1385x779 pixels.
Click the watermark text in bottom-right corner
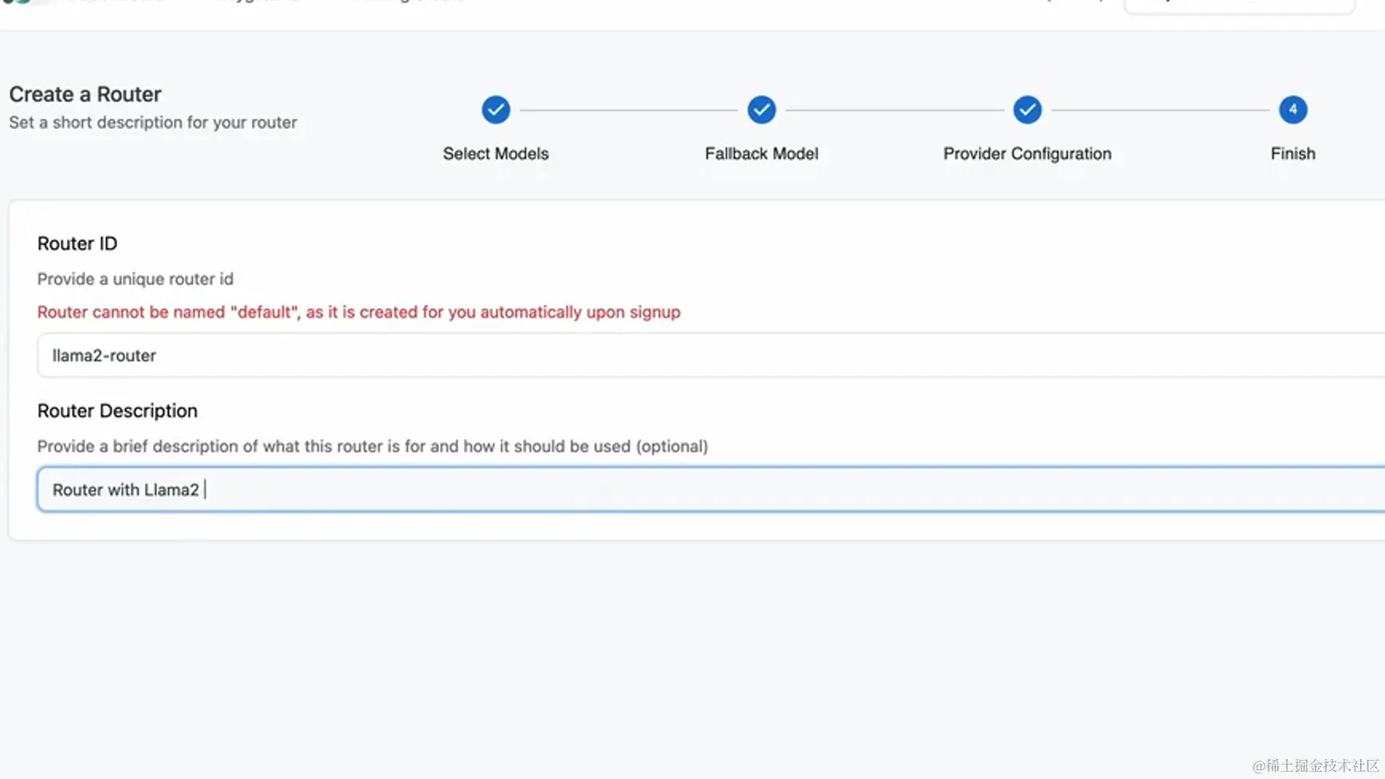click(x=1315, y=765)
